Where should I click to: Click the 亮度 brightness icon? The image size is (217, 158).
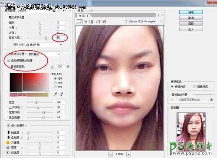[8, 147]
